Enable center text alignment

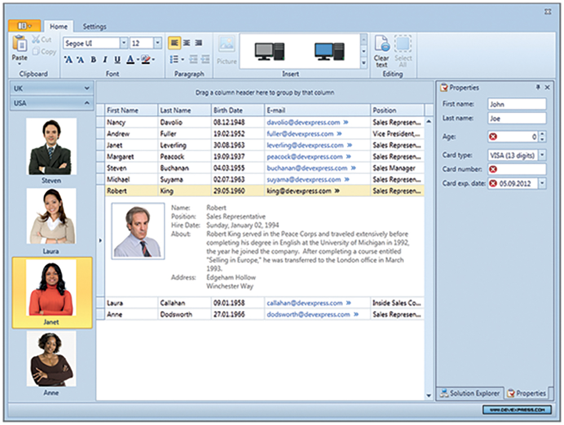pyautogui.click(x=186, y=43)
